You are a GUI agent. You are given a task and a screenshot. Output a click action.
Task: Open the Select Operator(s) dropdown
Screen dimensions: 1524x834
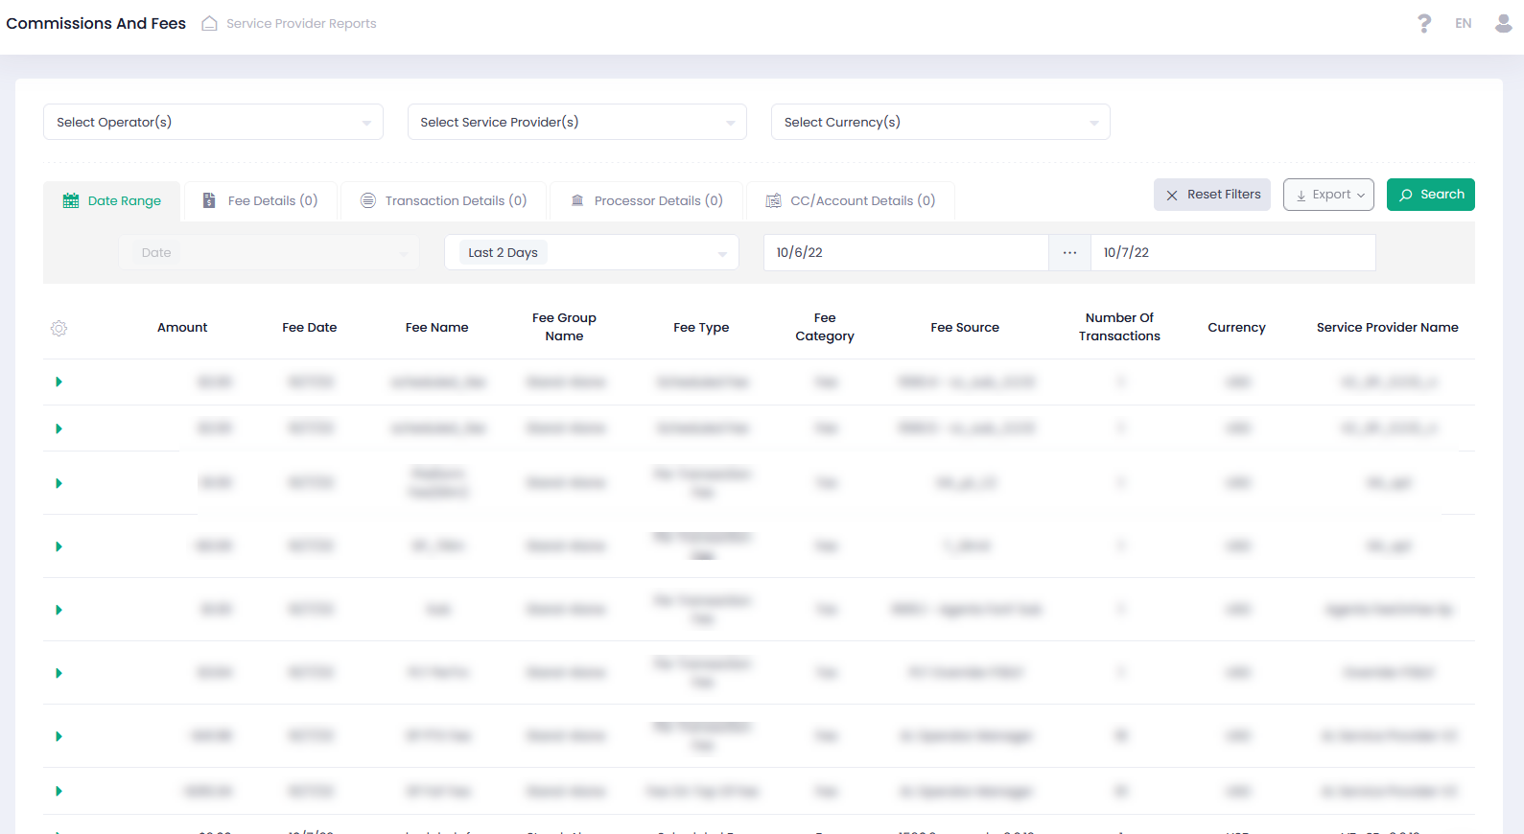(x=213, y=122)
